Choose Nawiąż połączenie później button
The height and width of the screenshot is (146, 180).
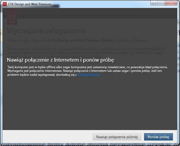117,137
